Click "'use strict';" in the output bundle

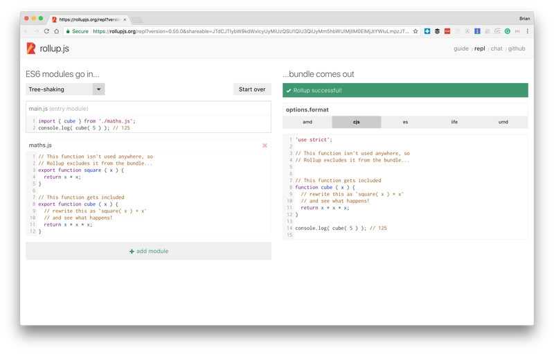coord(314,140)
